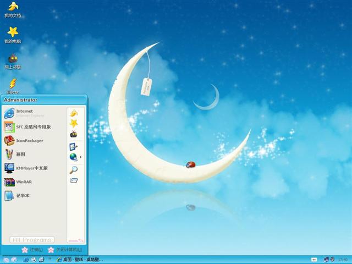352x264 pixels.
Task: Click the show desktop quick launch icon
Action: pyautogui.click(x=42, y=260)
